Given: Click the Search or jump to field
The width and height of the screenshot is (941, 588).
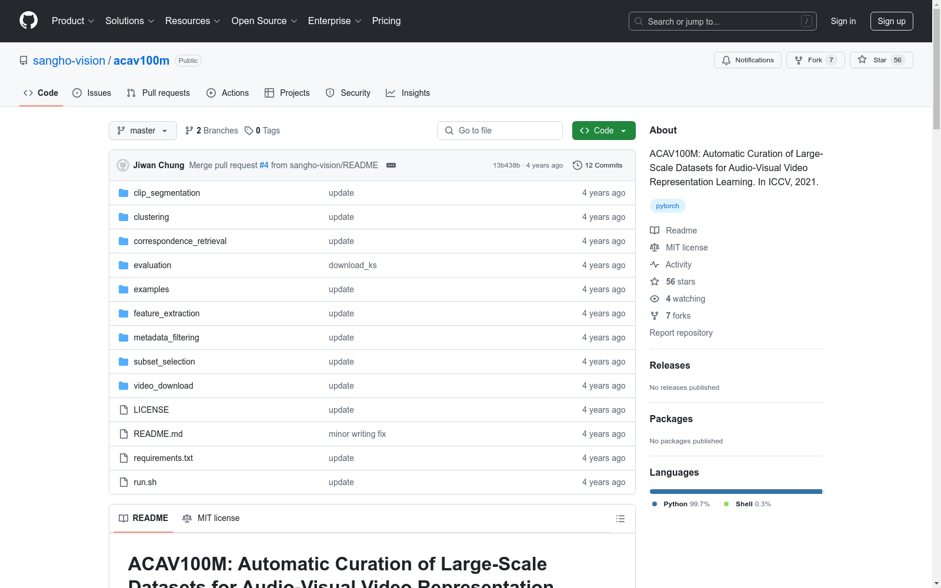Looking at the screenshot, I should (723, 21).
